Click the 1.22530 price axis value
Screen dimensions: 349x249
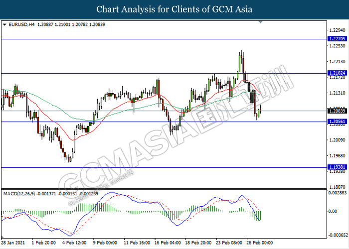pos(337,46)
